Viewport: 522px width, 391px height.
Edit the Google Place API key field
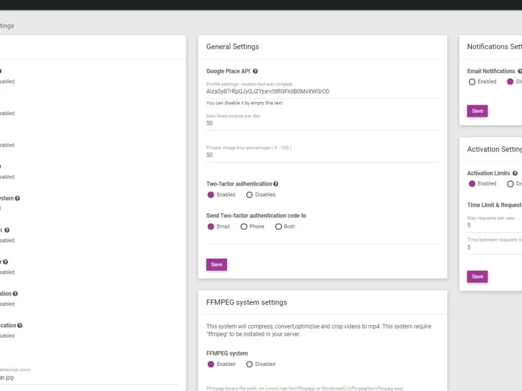coord(323,91)
